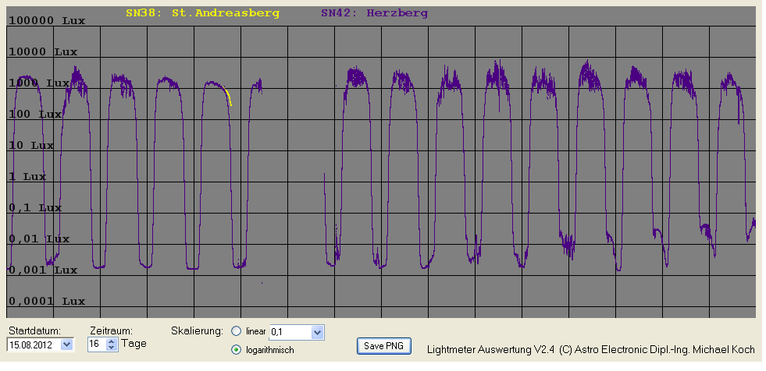The height and width of the screenshot is (371, 766).
Task: Click the SN42: Herzberg legend label
Action: coord(374,14)
